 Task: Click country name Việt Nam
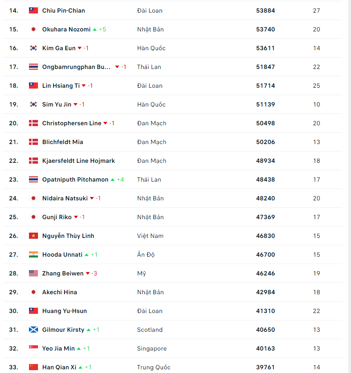click(150, 236)
